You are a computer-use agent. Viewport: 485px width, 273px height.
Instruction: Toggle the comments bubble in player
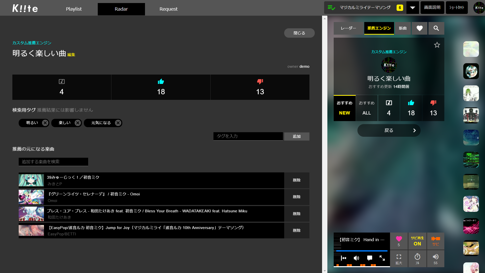click(x=370, y=258)
